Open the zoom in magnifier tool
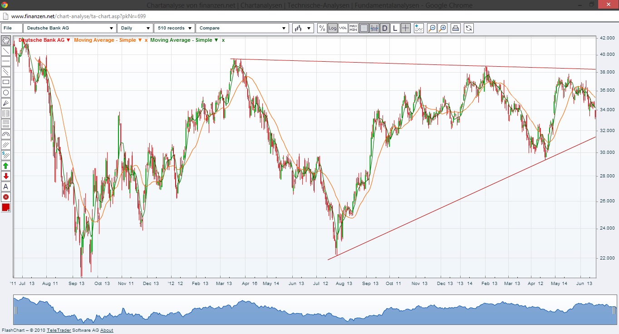Screen dimensions: 619x334 pyautogui.click(x=442, y=28)
